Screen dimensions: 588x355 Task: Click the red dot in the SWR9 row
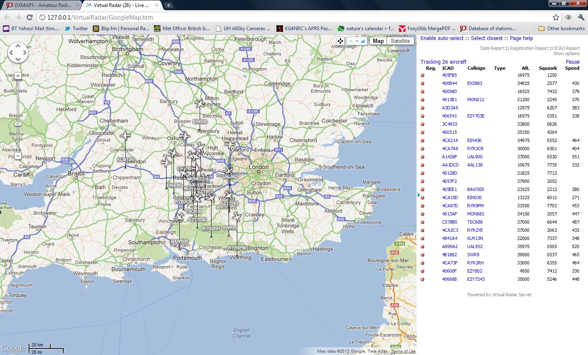click(423, 255)
